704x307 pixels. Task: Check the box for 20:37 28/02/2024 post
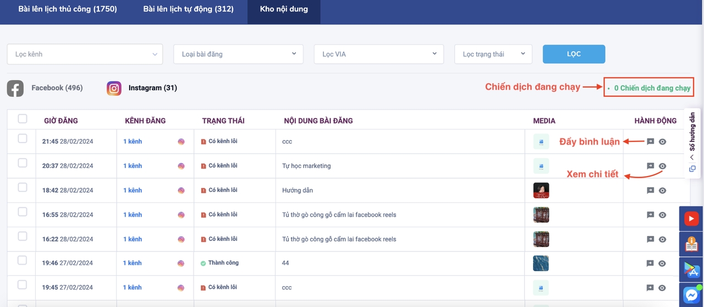[23, 163]
